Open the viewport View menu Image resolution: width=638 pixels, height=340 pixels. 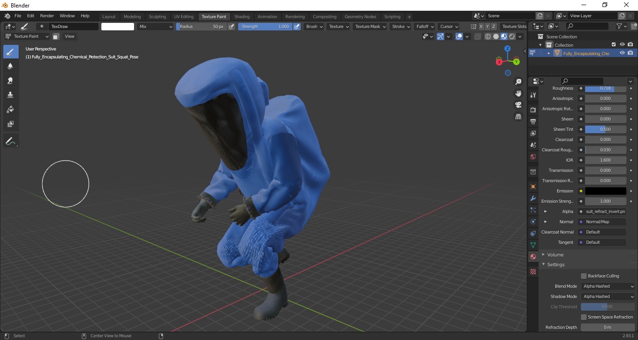[x=70, y=36]
